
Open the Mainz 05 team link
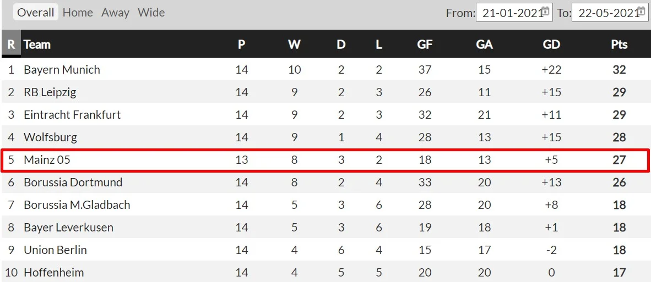(47, 160)
